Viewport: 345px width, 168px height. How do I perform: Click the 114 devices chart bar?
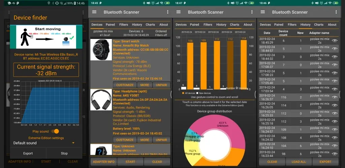click(x=244, y=65)
